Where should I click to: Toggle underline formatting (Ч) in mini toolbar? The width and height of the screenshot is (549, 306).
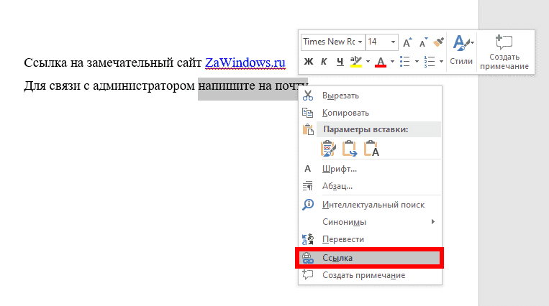pyautogui.click(x=340, y=62)
